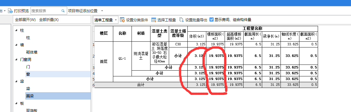
Task: Click the 名称 column header
Action: point(122,33)
